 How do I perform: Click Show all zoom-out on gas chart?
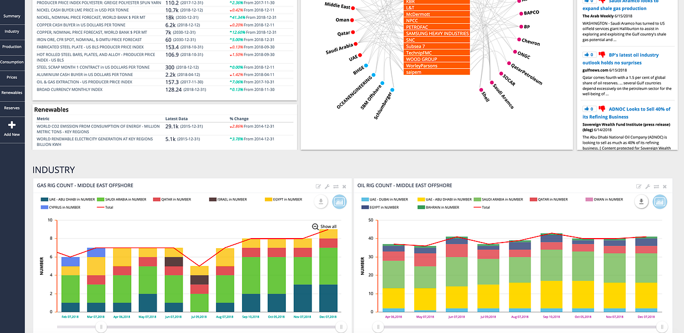[324, 226]
